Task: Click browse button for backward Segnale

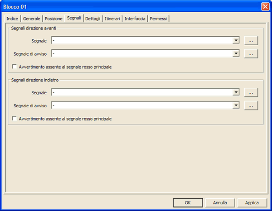Action: [251, 92]
